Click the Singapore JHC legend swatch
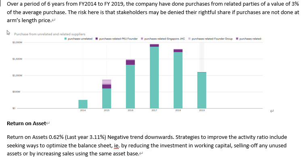 tap(142, 39)
